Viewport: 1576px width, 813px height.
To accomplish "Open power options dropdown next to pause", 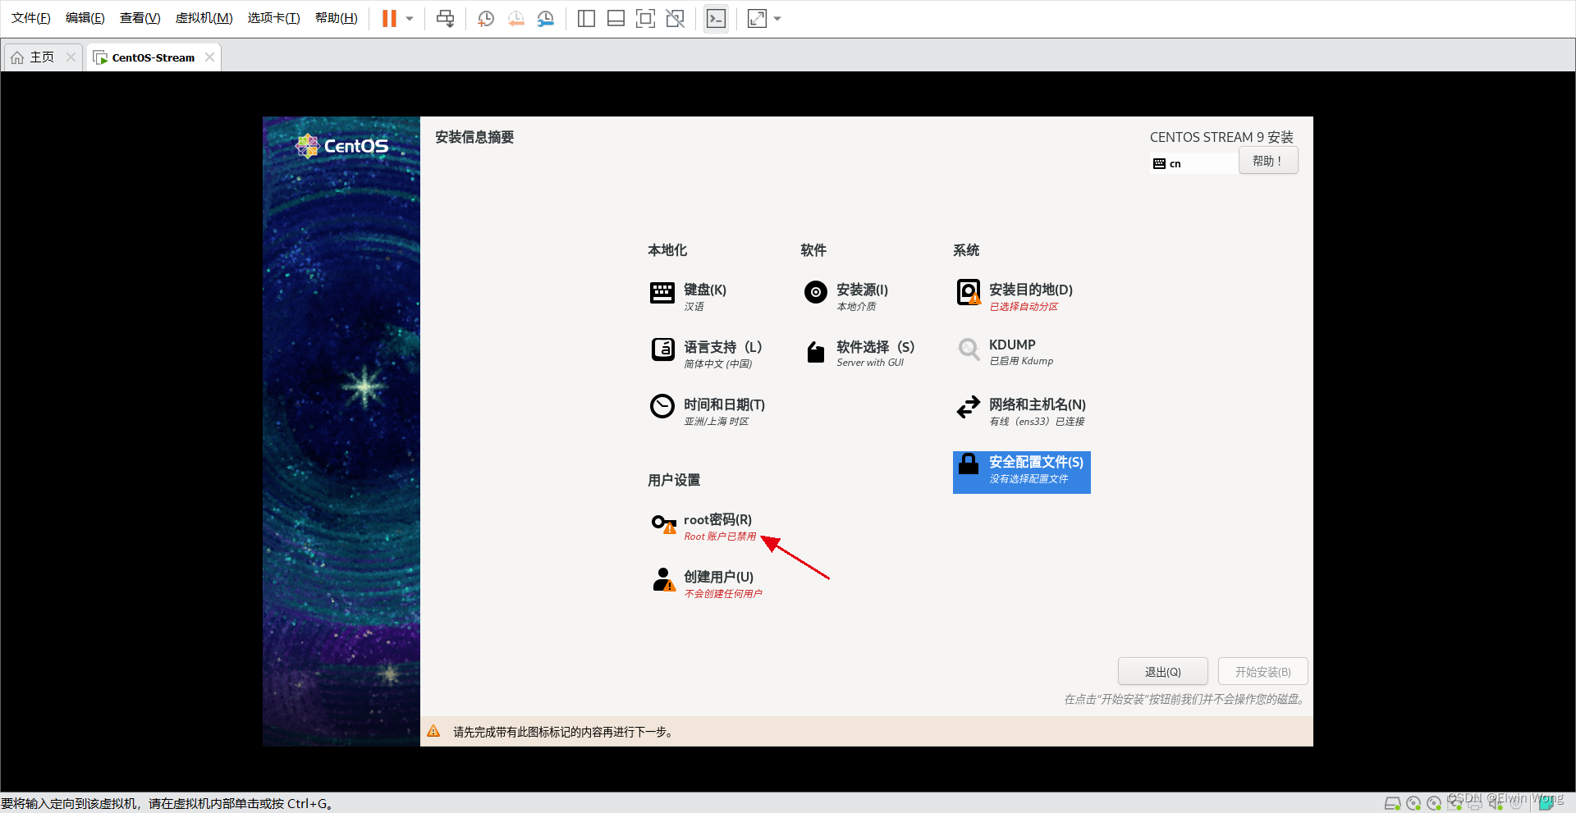I will 410,18.
